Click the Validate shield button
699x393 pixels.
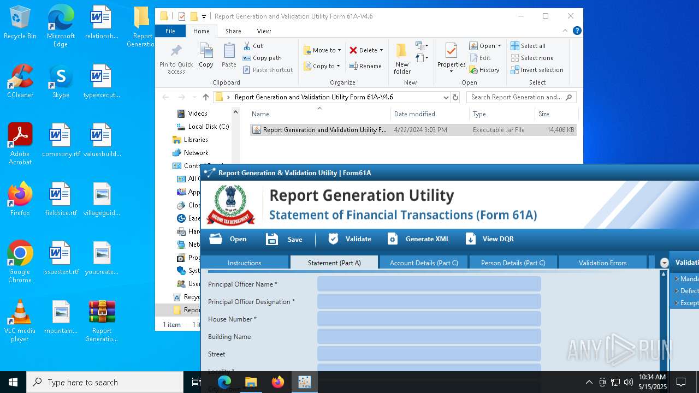(349, 239)
